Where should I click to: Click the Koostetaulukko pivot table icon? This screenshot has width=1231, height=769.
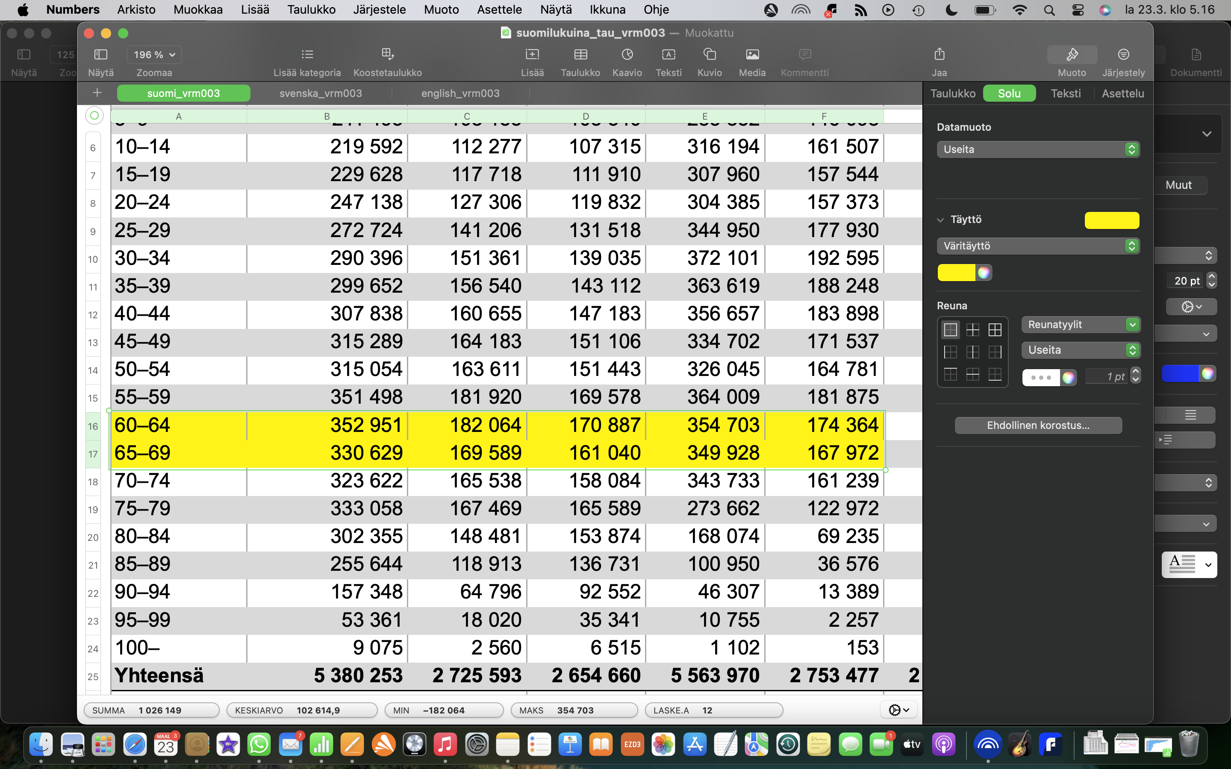(388, 54)
